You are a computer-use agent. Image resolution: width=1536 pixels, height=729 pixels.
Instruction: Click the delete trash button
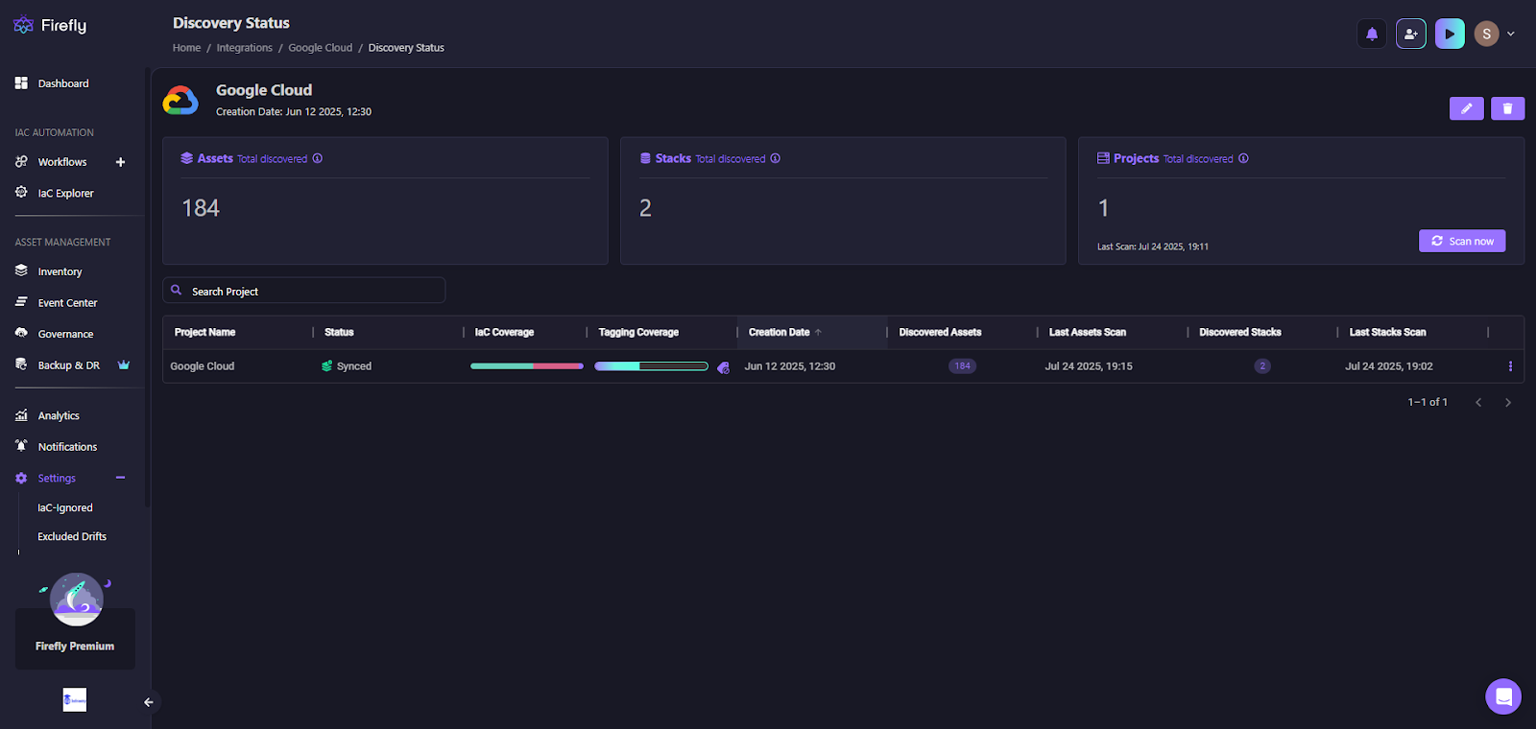pos(1507,108)
